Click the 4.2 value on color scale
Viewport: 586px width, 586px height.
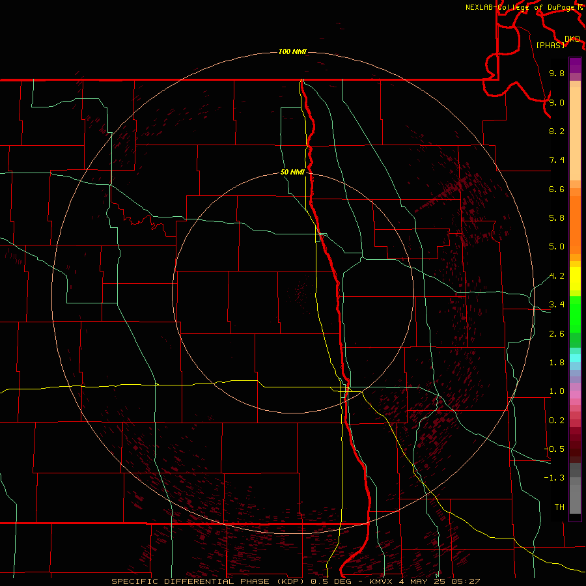coord(557,276)
